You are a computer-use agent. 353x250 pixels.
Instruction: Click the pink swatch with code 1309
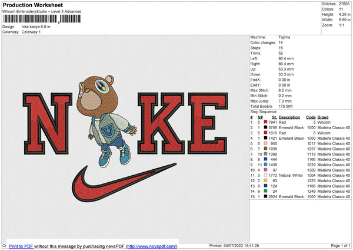tap(266, 170)
